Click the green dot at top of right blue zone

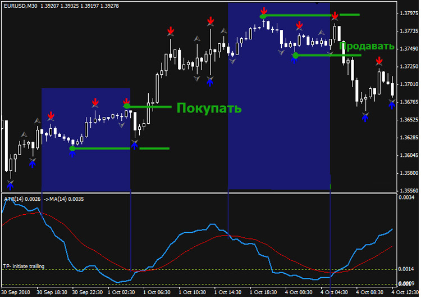pos(263,16)
